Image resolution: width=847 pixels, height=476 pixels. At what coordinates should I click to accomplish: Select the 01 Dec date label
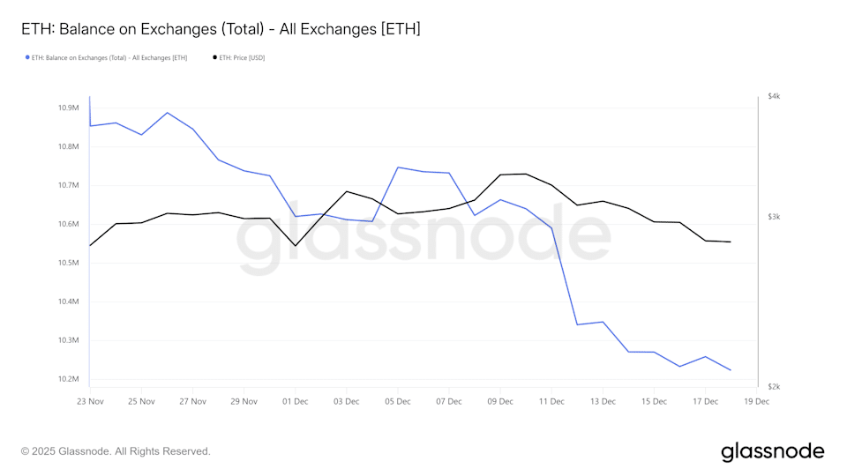coord(296,401)
